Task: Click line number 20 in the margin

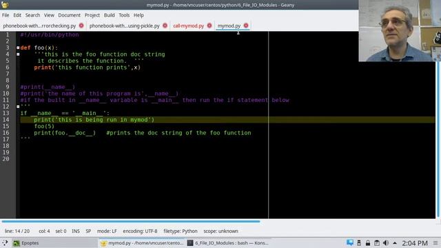Action: pos(6,159)
